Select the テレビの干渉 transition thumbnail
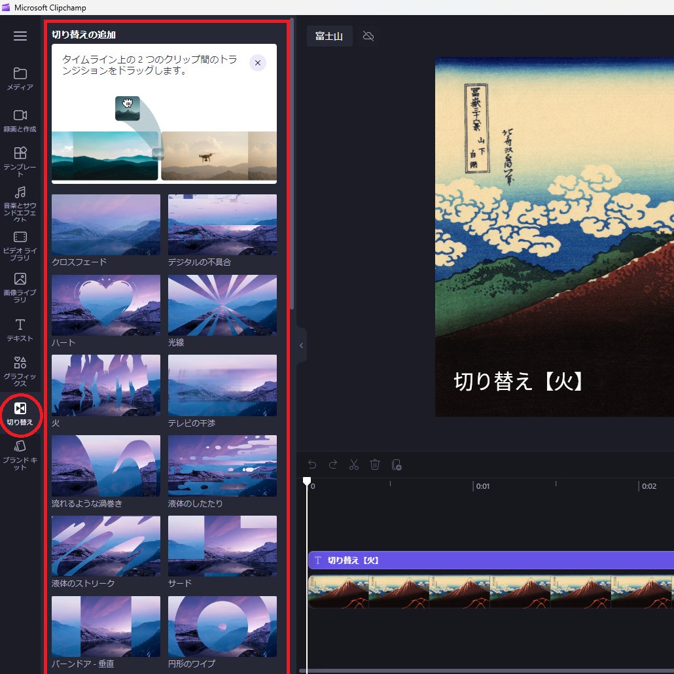Screen dimensions: 674x674 (x=222, y=385)
